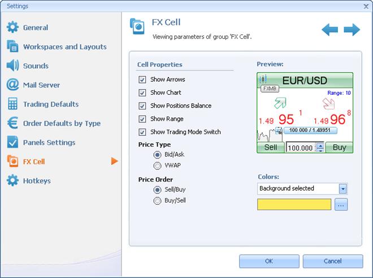The image size is (373, 278).
Task: Select the FX Cell section label
Action: 34,162
